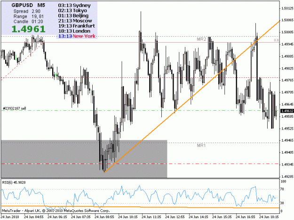Click the 24 Jun 08:55 time label
This screenshot has height=220, width=294.
[x=104, y=217]
